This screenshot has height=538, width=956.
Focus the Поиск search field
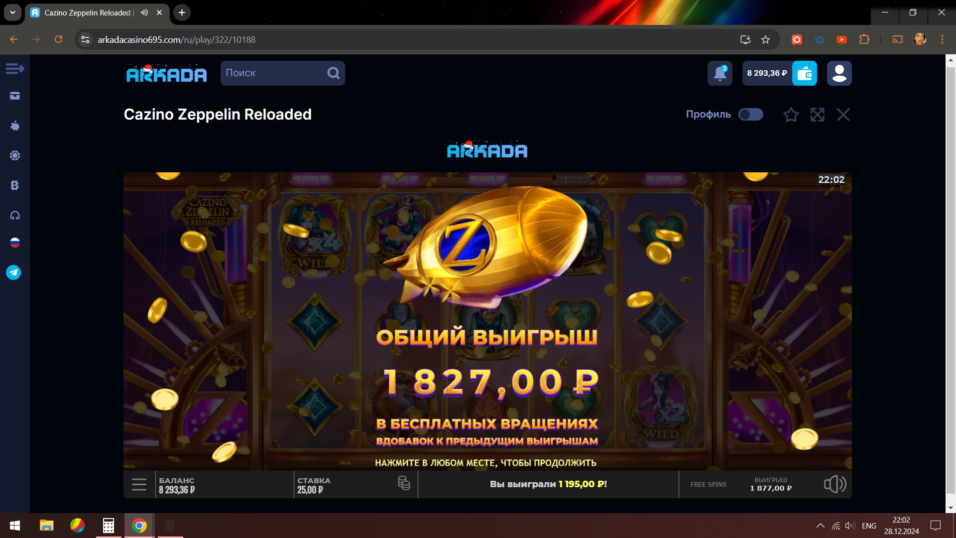point(282,73)
